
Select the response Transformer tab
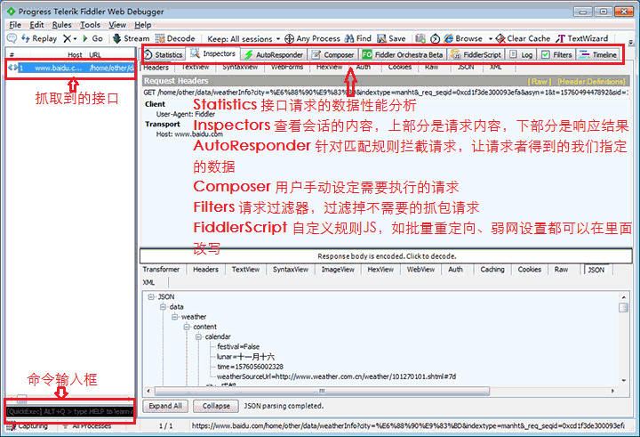pos(161,270)
